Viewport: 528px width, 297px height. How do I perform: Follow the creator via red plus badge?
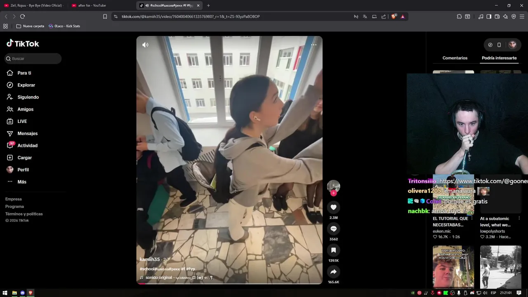pyautogui.click(x=333, y=193)
